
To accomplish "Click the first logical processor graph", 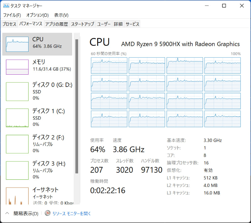I will (109, 65).
